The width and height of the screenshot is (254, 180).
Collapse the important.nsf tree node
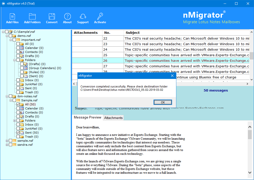pos(11,40)
